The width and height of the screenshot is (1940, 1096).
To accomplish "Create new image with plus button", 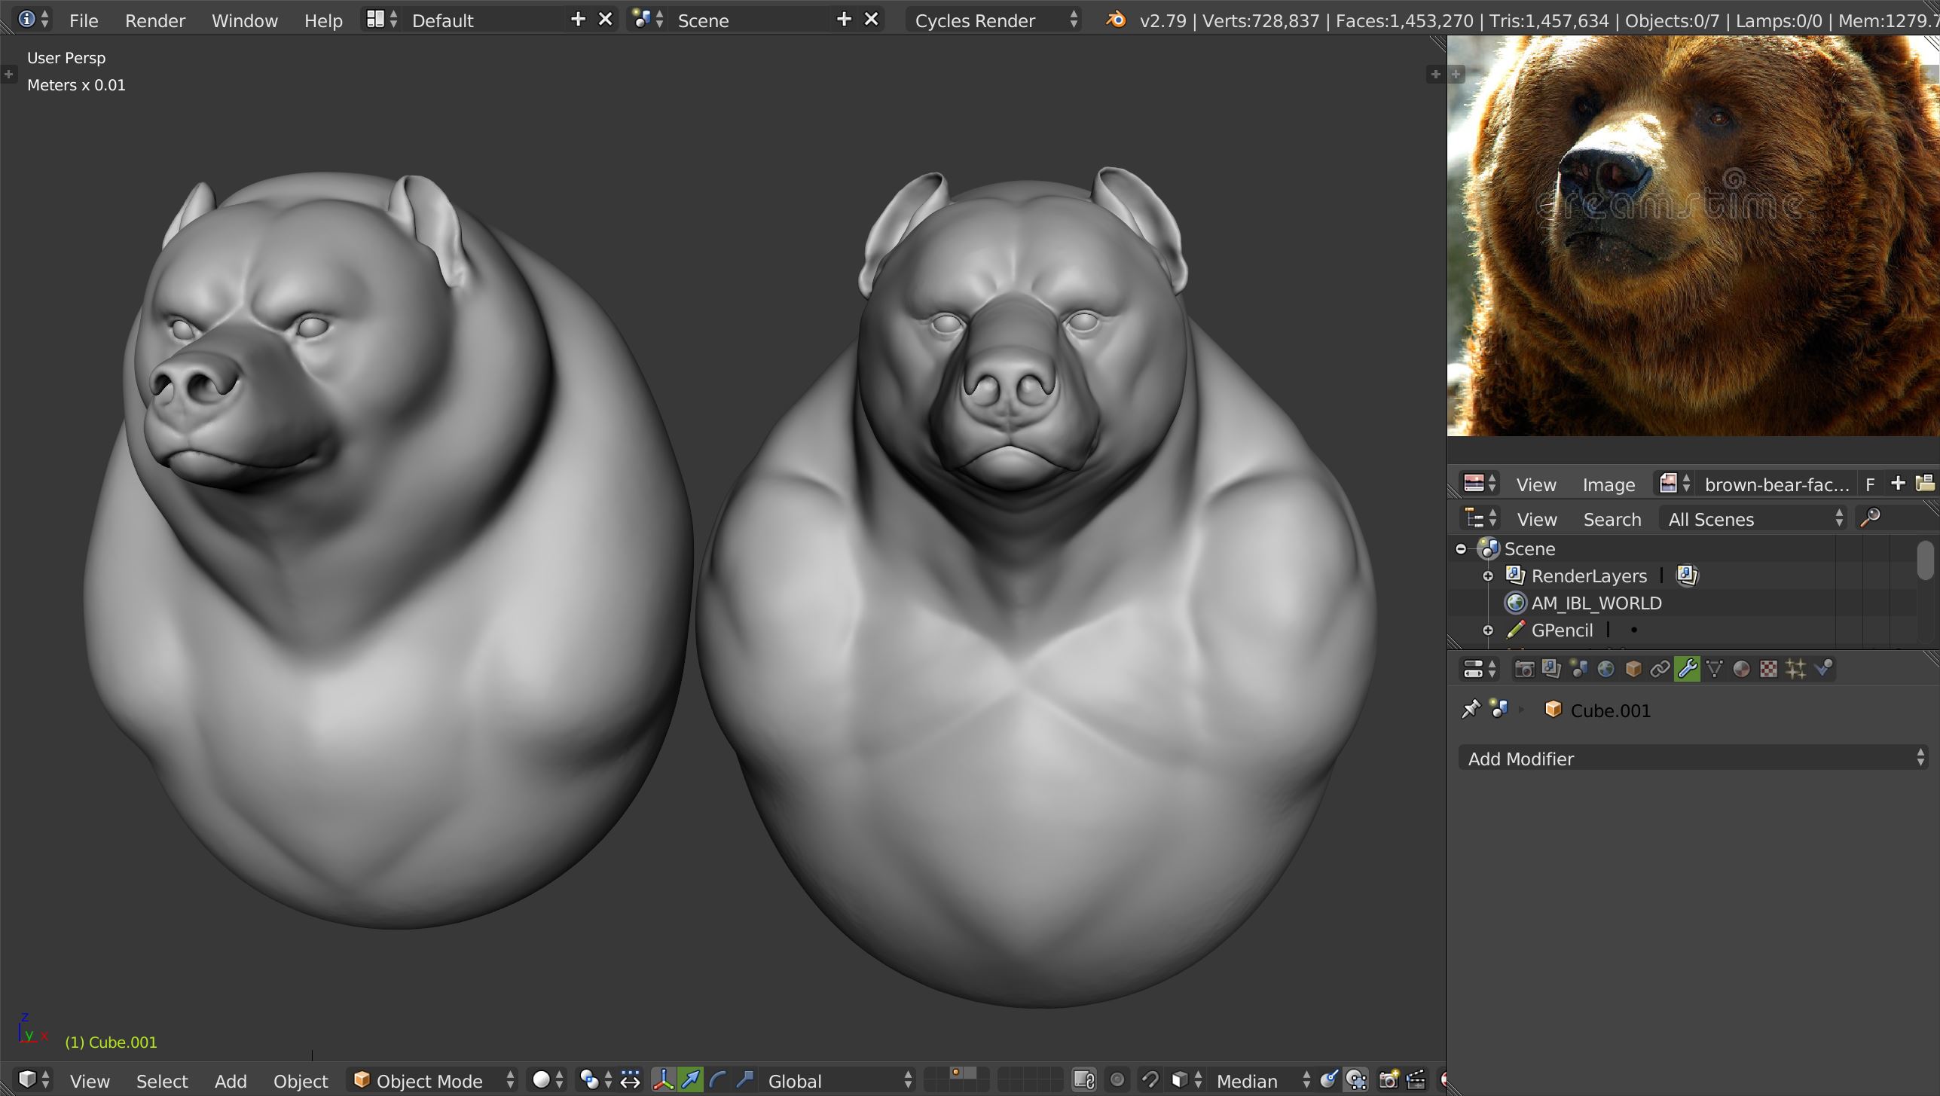I will pyautogui.click(x=1898, y=484).
